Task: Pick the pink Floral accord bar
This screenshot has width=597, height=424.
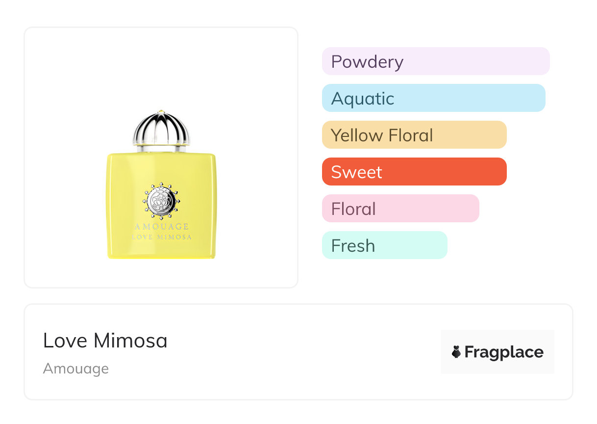Action: point(400,209)
